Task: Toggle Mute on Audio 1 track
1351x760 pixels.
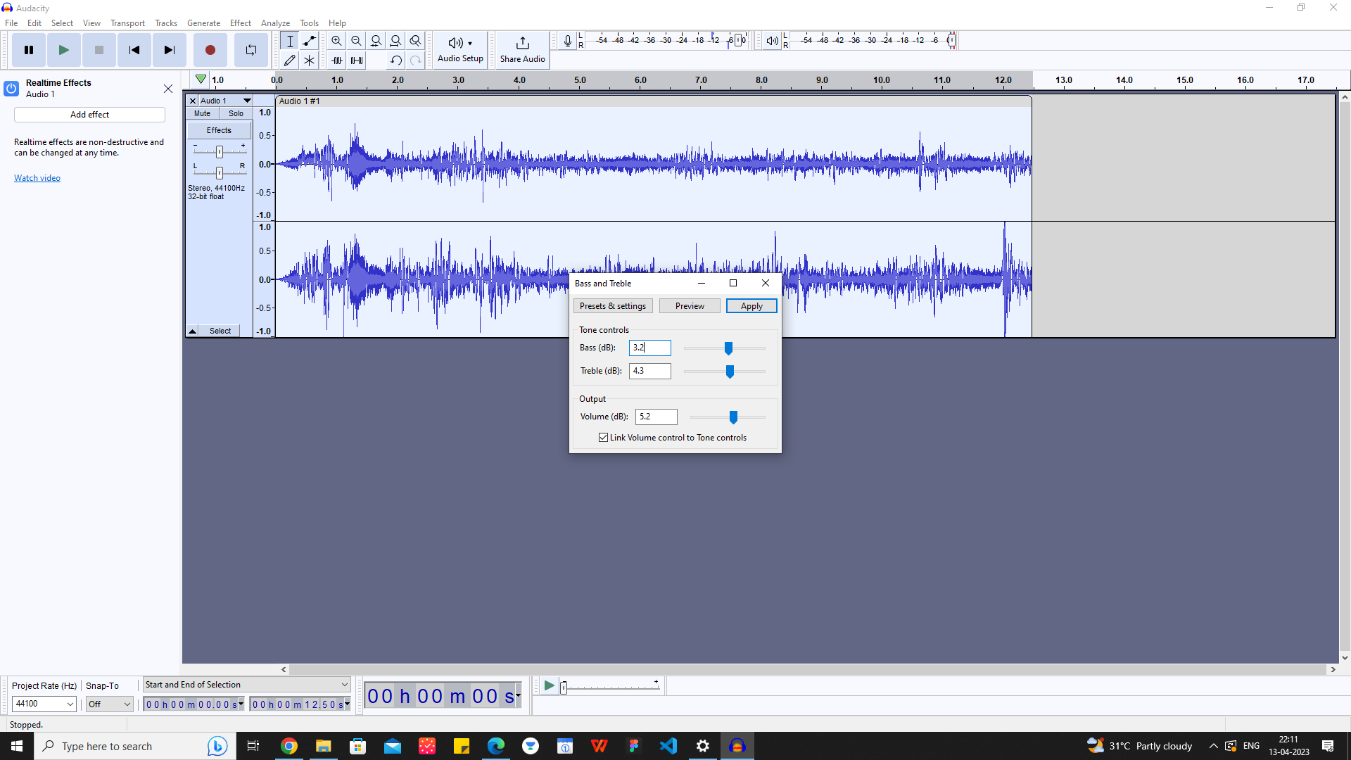Action: pyautogui.click(x=202, y=113)
